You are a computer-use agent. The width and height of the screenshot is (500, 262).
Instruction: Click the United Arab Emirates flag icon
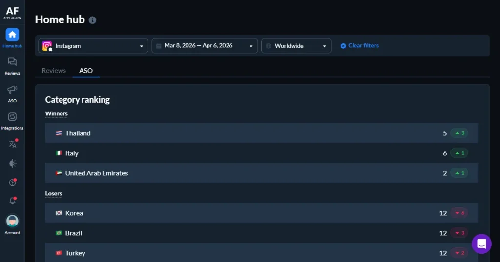59,173
